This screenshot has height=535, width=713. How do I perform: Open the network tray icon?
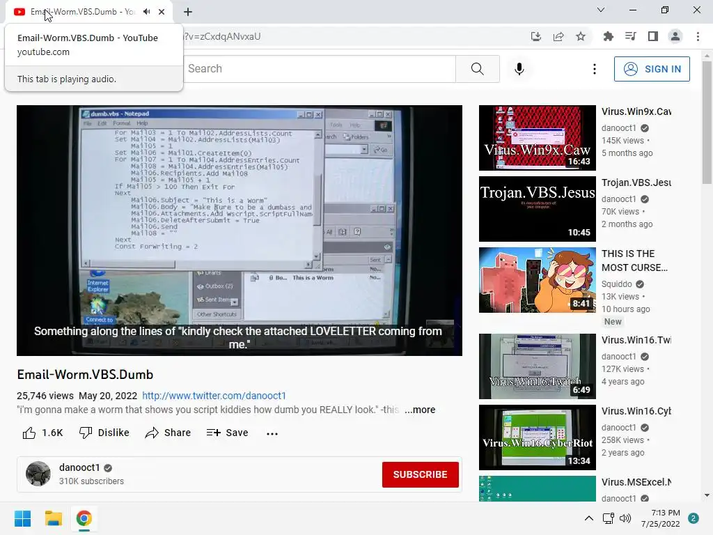(x=608, y=518)
